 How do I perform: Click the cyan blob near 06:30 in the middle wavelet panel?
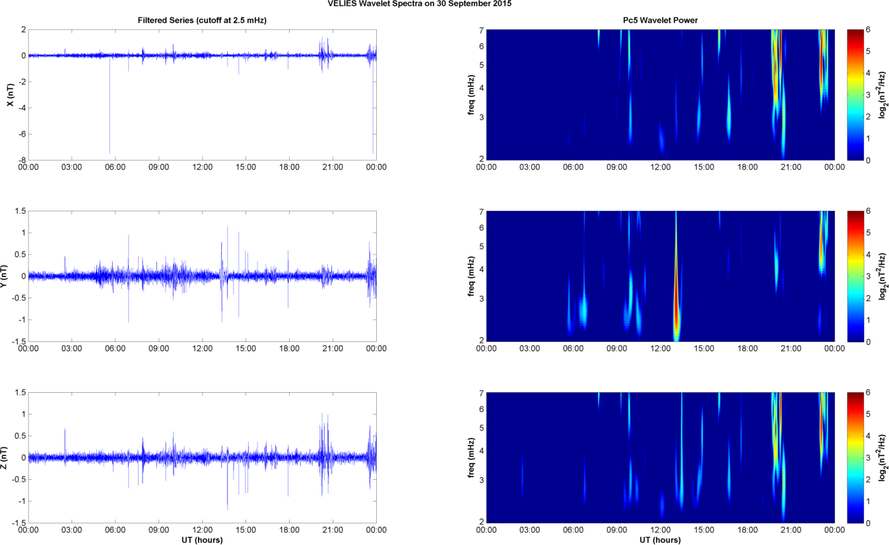pos(583,311)
